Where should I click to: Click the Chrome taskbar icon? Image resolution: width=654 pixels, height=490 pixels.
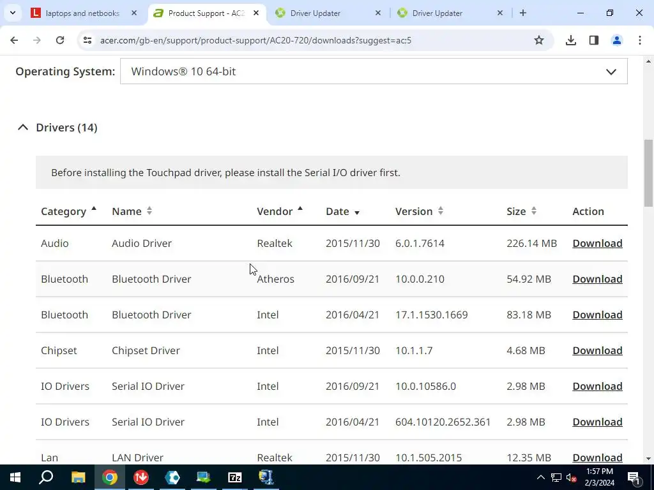(x=110, y=477)
